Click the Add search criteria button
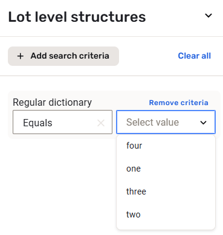This screenshot has height=235, width=223. [63, 56]
